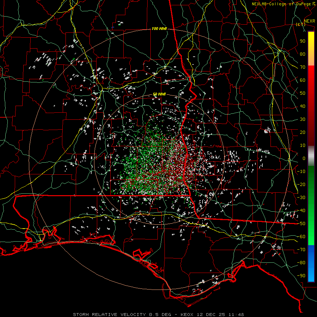Click the 10 value on velocity scale
Viewport: 317px width, 317px height.
coord(303,145)
